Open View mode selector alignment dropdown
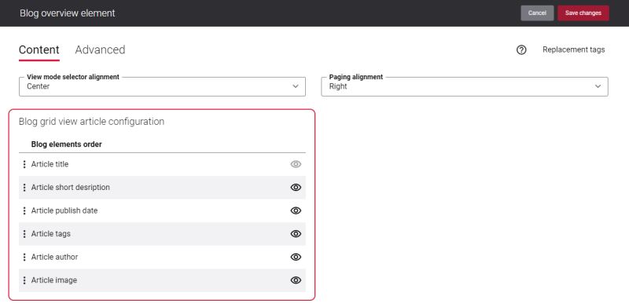Viewport: 629px width, 307px height. 162,86
